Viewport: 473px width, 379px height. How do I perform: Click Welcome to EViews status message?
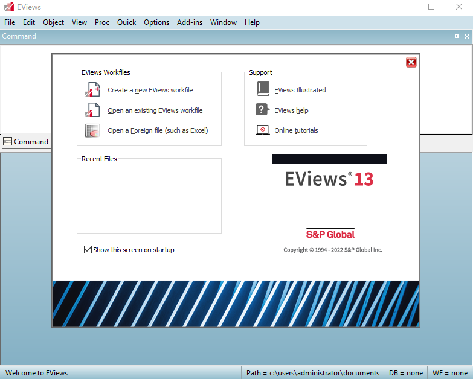pyautogui.click(x=36, y=373)
